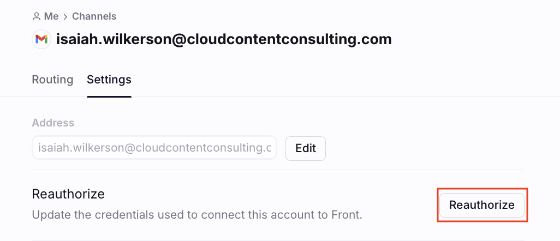The image size is (560, 241).
Task: Click the Reauthorize button
Action: coord(482,205)
